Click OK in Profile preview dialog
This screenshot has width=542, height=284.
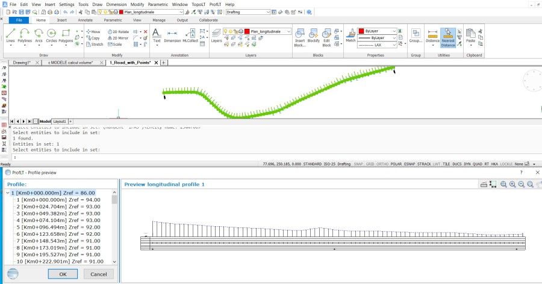(63, 274)
